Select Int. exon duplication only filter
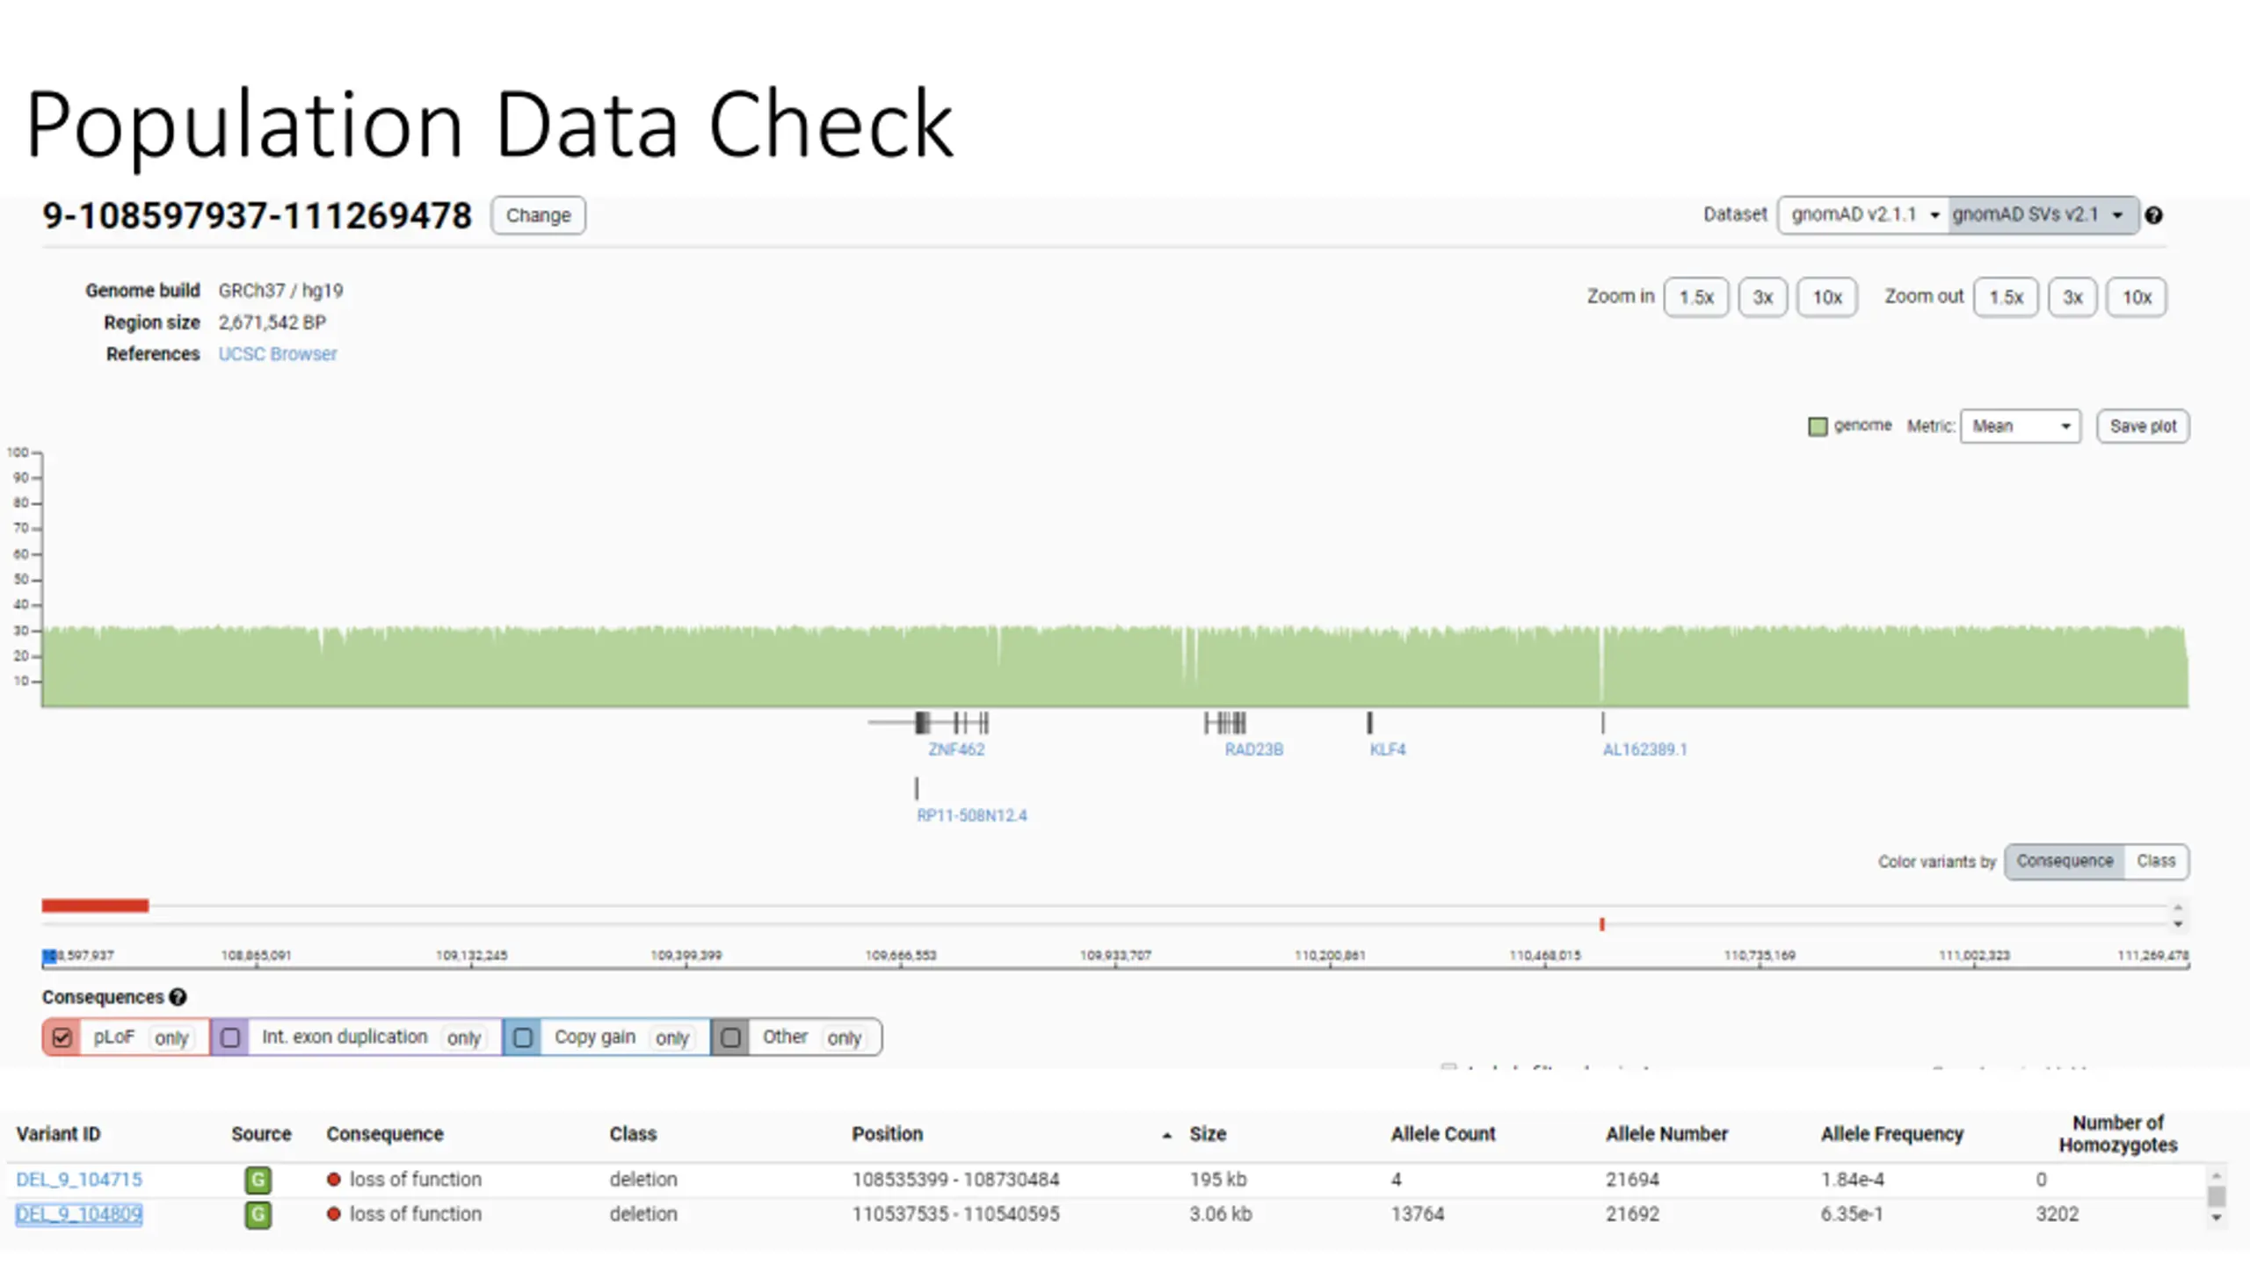2250x1265 pixels. pyautogui.click(x=463, y=1038)
